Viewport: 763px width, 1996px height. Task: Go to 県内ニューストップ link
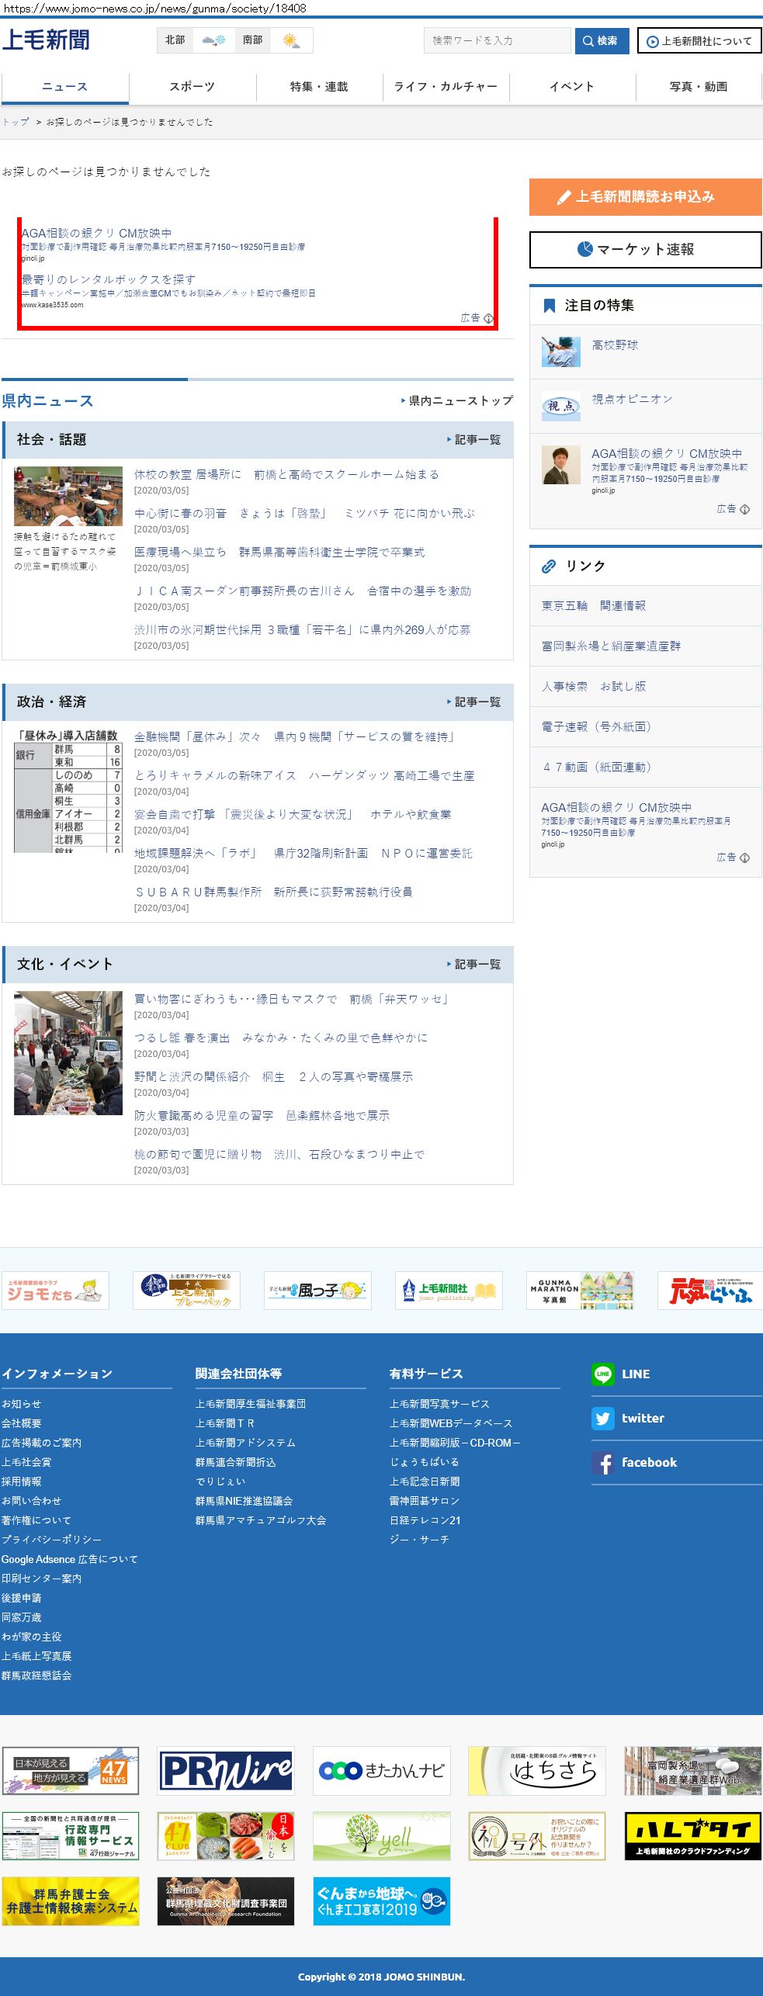457,401
